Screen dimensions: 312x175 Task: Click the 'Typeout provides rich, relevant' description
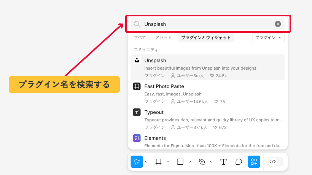[213, 120]
